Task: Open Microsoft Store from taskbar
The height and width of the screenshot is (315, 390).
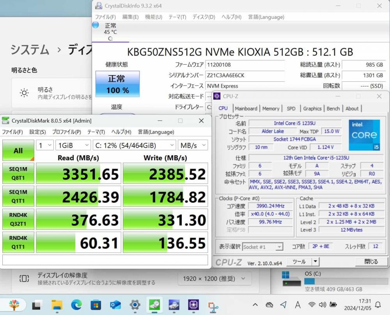Action: click(x=96, y=305)
